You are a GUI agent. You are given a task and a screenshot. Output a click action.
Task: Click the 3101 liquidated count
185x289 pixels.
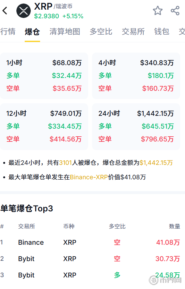click(65, 163)
